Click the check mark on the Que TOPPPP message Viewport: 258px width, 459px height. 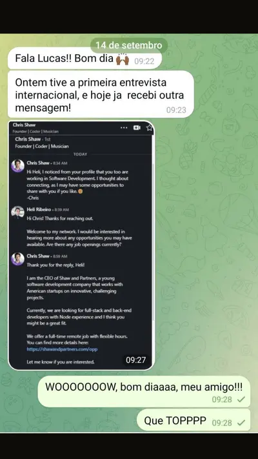(241, 423)
